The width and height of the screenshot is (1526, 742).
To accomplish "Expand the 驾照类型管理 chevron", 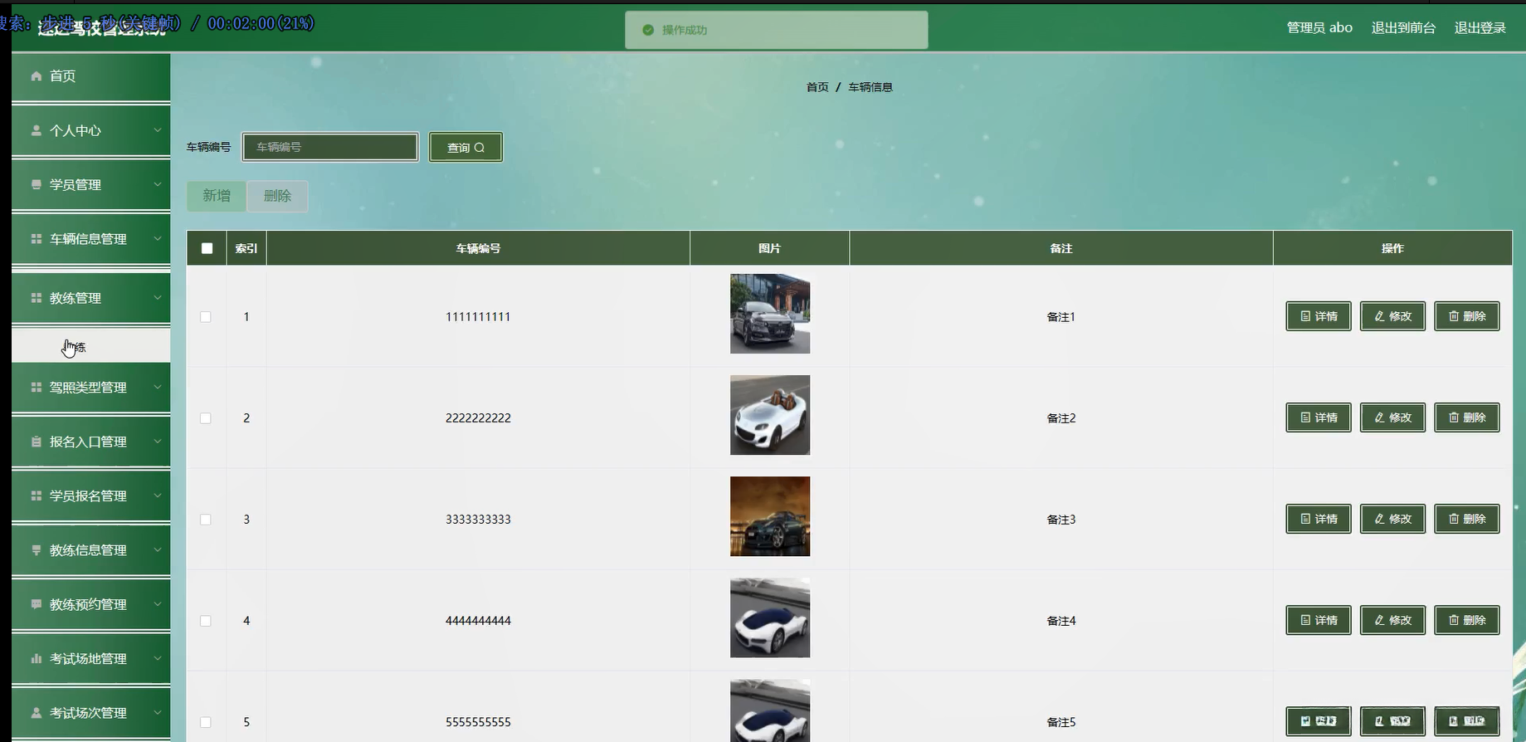I will [x=158, y=388].
